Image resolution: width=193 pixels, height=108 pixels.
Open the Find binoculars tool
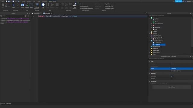coord(23,5)
